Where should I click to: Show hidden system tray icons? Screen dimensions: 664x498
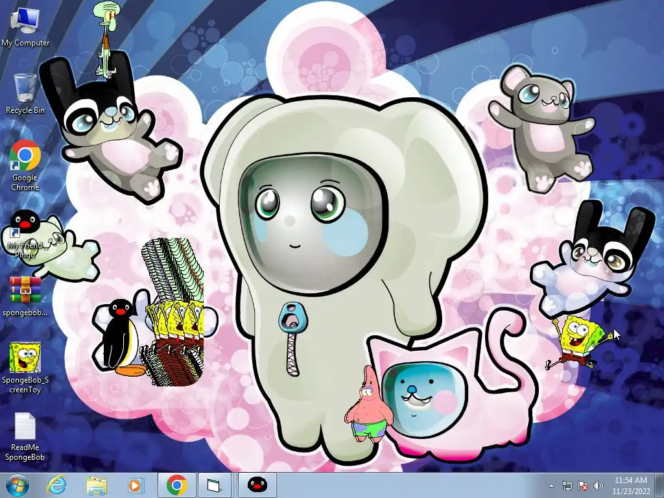(x=551, y=486)
